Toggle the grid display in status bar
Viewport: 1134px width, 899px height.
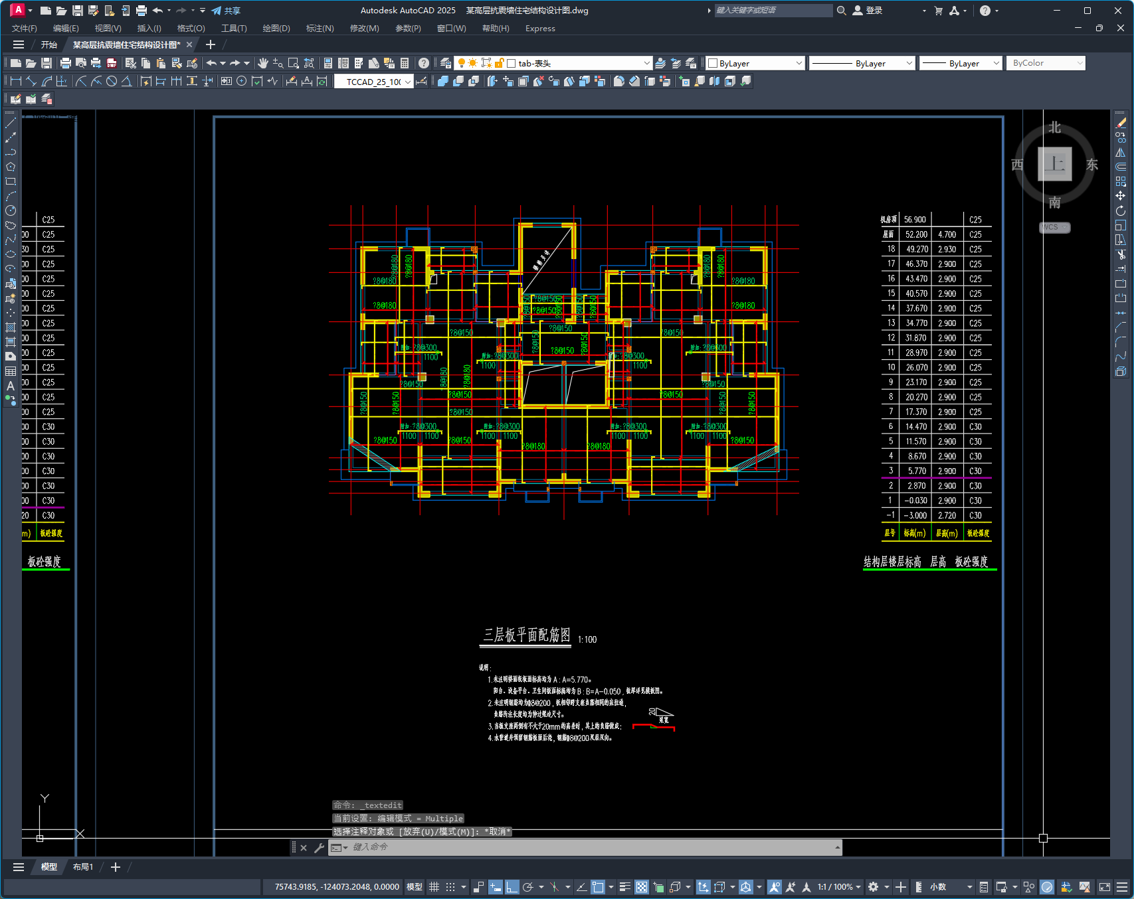pyautogui.click(x=434, y=887)
